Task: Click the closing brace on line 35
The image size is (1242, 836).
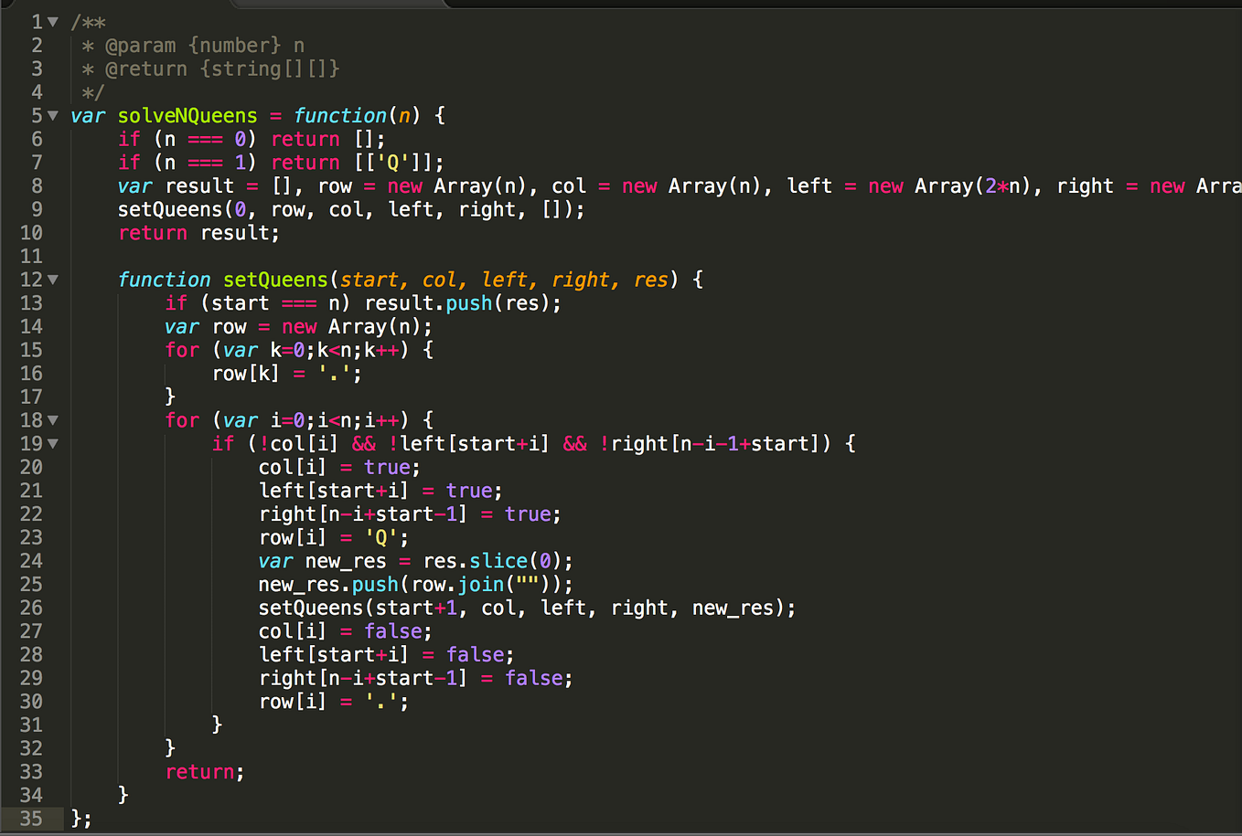Action: (77, 819)
